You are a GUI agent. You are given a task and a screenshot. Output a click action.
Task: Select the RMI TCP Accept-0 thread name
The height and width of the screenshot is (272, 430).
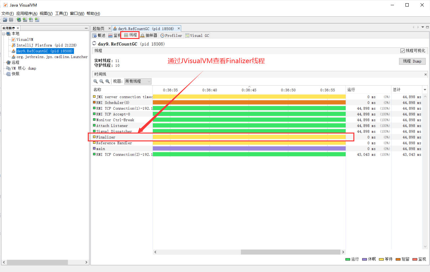(x=113, y=114)
